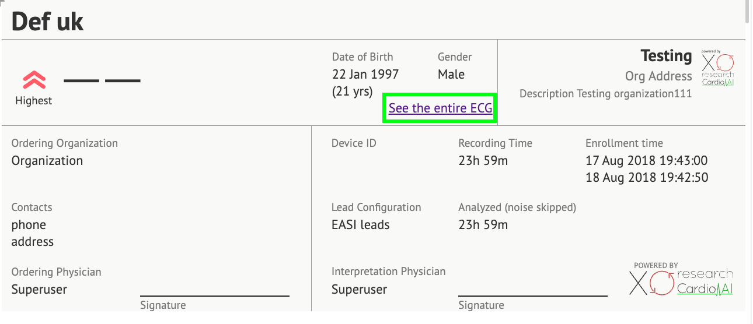Click the red Highest priority chevron icon
This screenshot has width=753, height=324.
pos(34,80)
